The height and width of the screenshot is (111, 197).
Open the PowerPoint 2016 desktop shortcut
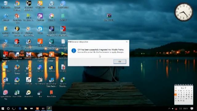pyautogui.click(x=17, y=18)
